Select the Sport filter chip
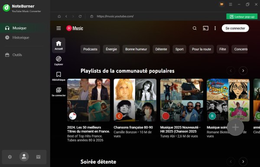 (179, 49)
